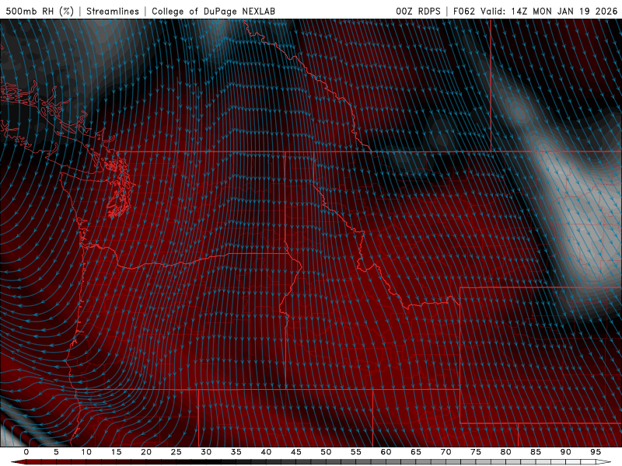
Task: Click the colorbar label '85'
Action: tap(536, 452)
